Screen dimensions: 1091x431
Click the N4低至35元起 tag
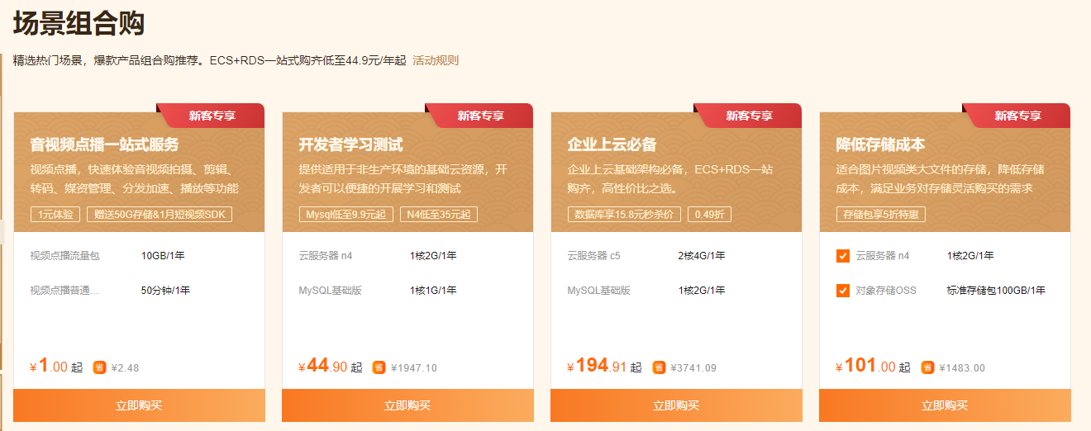tap(439, 215)
